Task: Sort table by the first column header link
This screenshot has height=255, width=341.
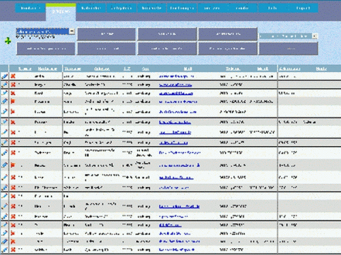Action: coord(25,69)
